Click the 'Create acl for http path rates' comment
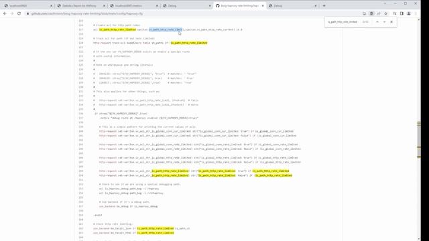This screenshot has height=241, width=429. 117,25
